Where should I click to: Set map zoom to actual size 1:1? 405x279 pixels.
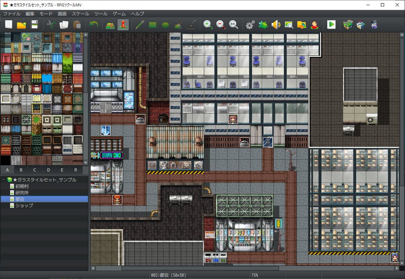coord(234,25)
